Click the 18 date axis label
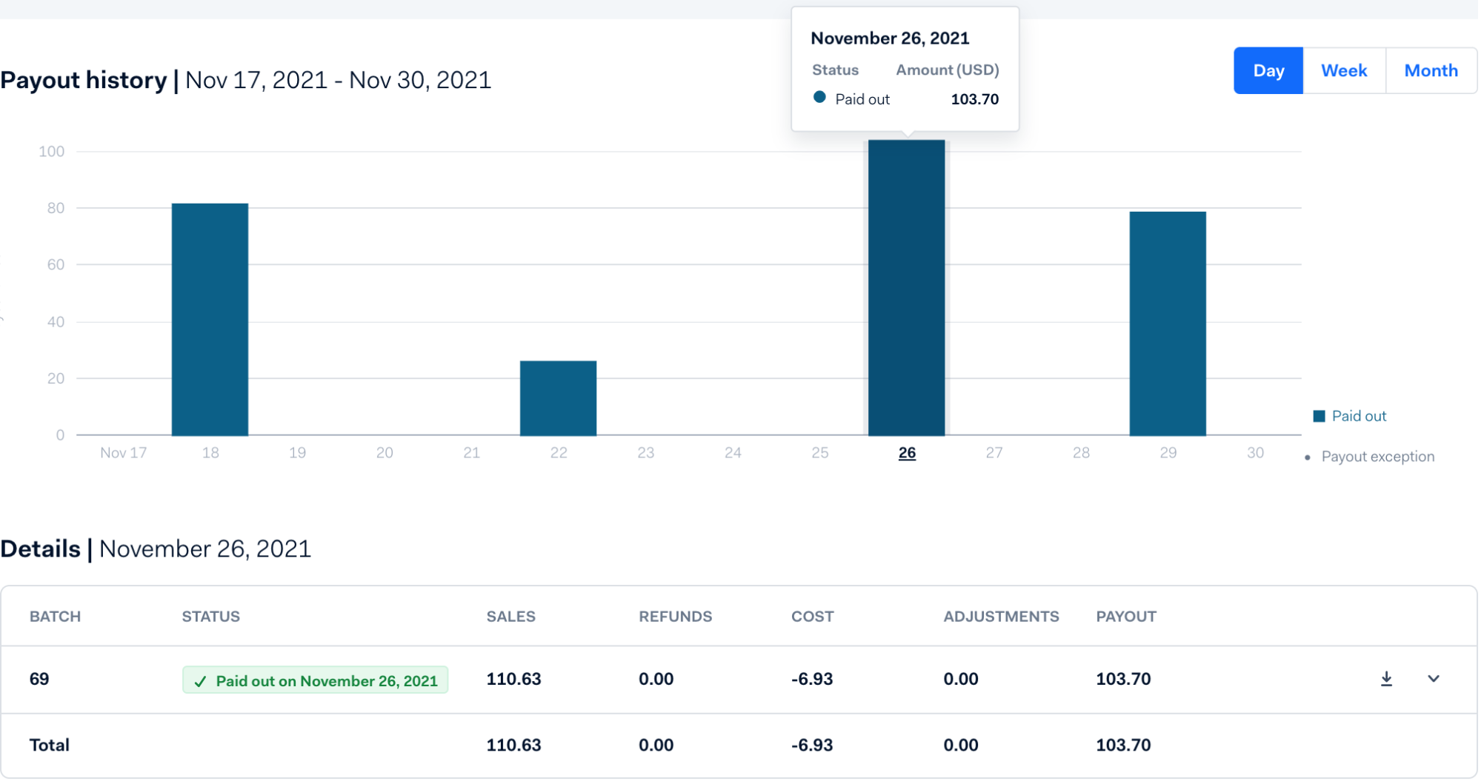The image size is (1481, 781). [210, 453]
